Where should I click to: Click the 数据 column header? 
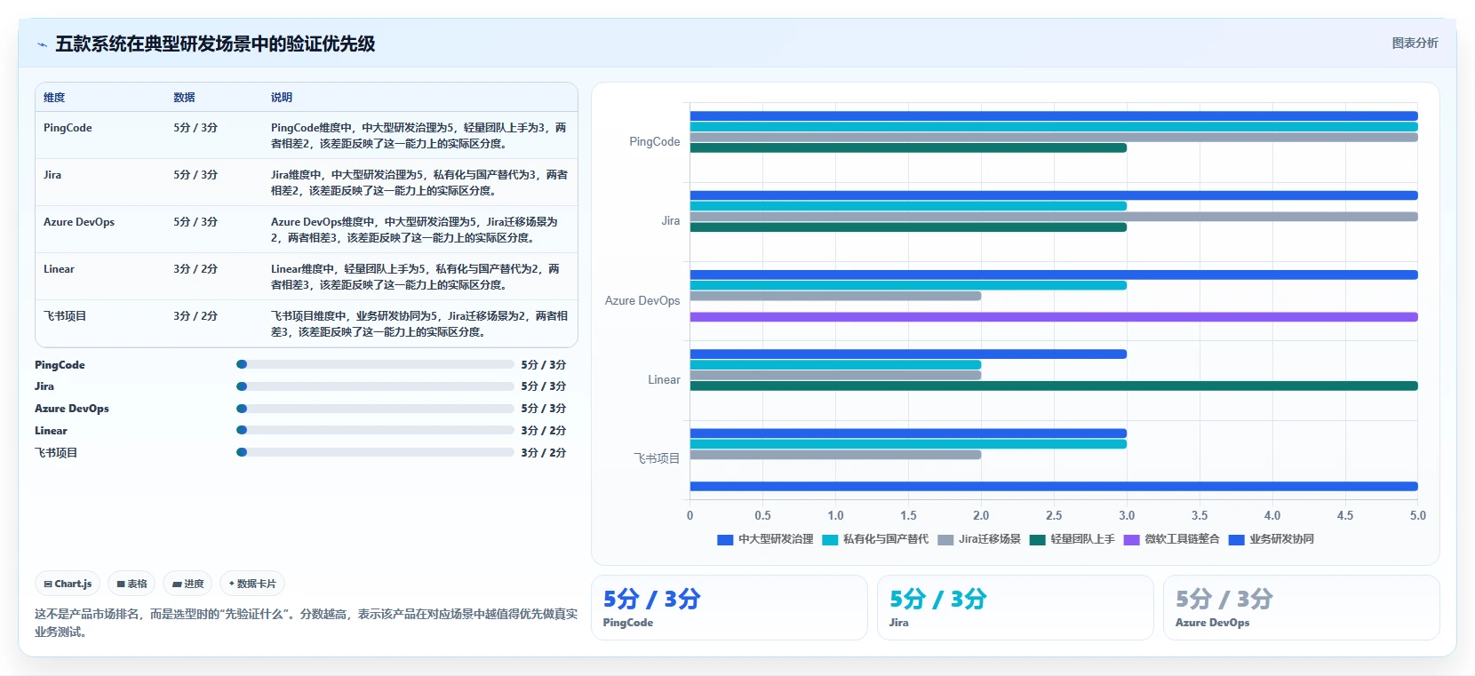click(x=184, y=98)
